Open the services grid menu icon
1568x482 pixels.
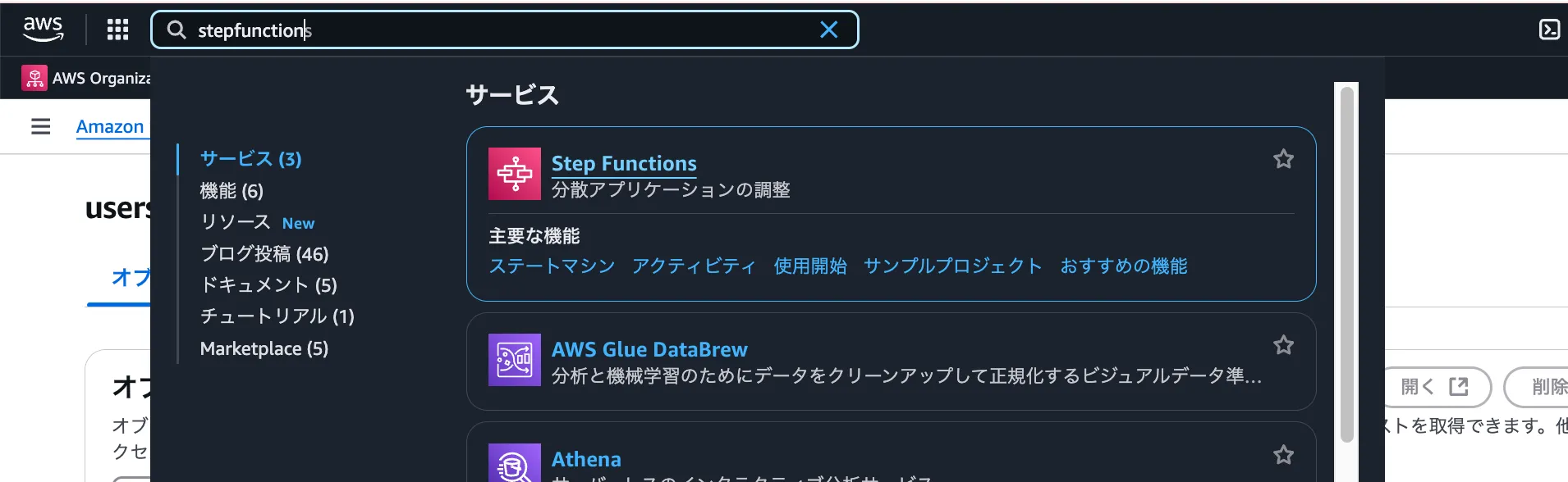(x=118, y=30)
